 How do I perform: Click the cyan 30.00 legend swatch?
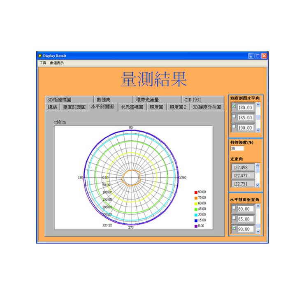pos(196,215)
